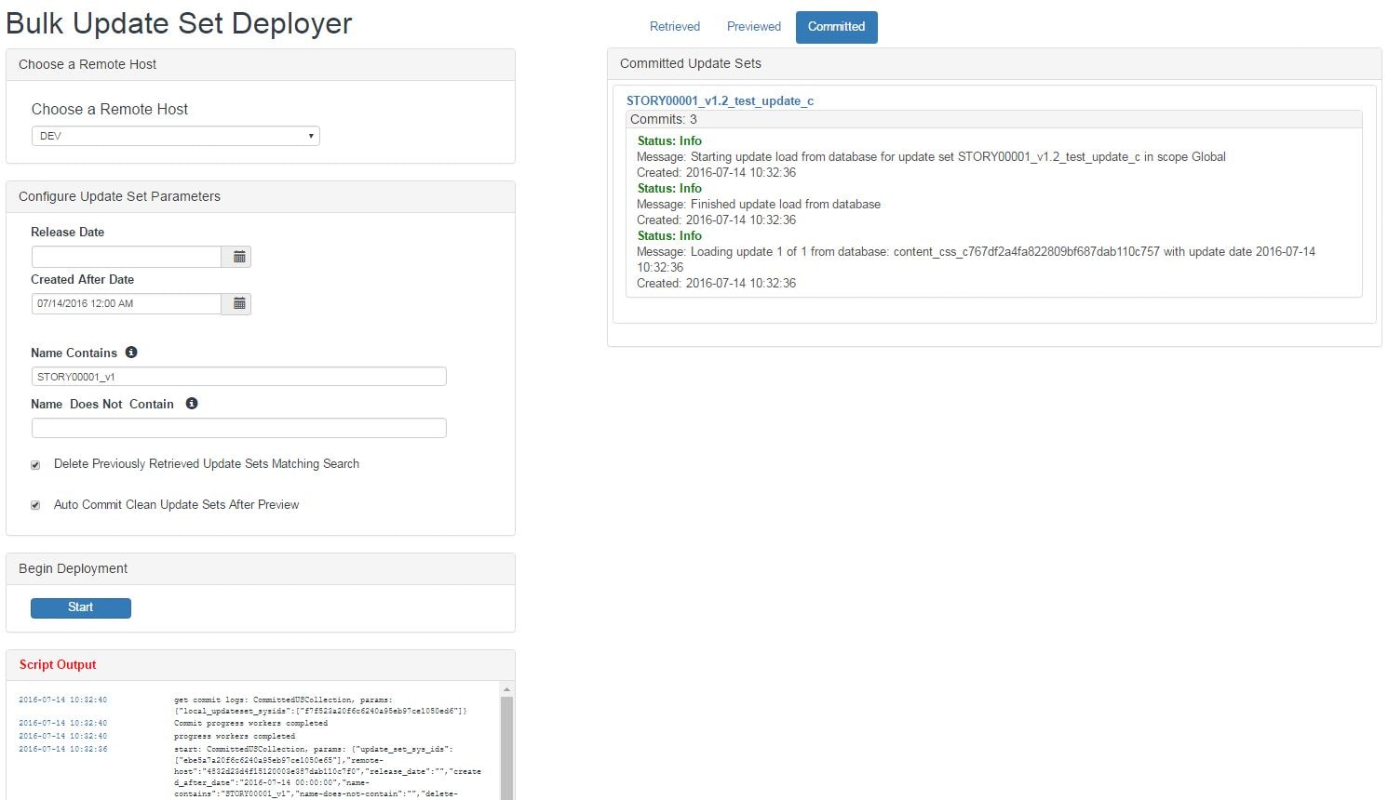Click inside the empty Release Date field

coord(126,256)
